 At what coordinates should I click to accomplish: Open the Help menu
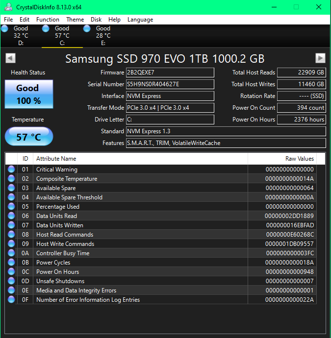tap(114, 20)
